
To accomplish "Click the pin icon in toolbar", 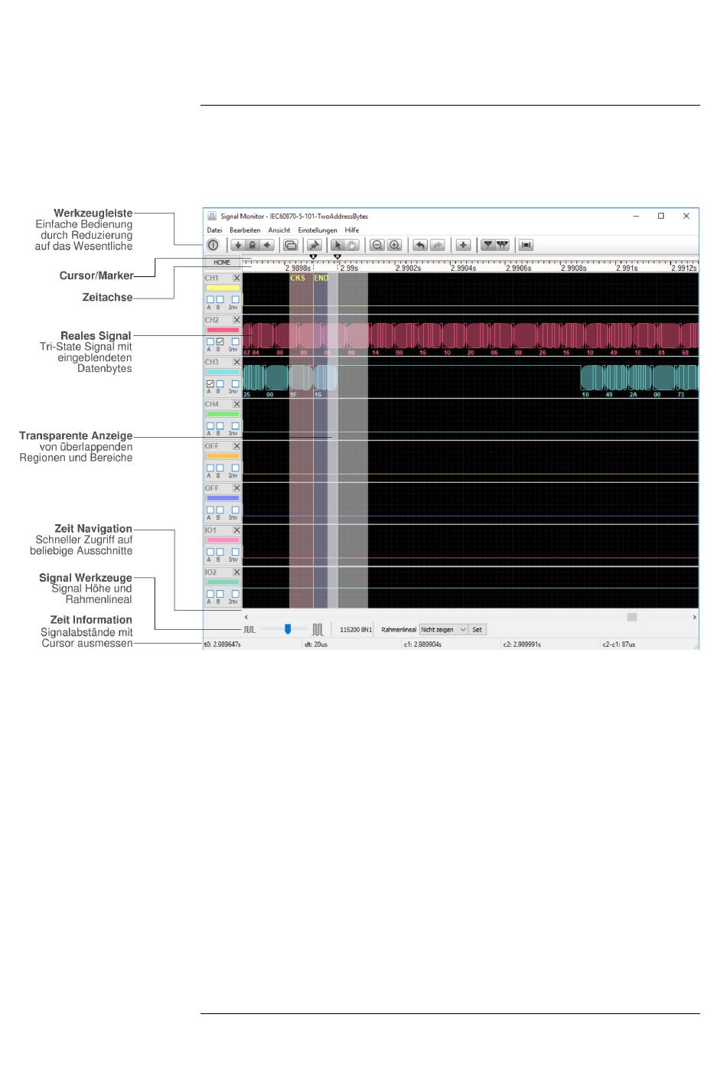I will pyautogui.click(x=314, y=245).
